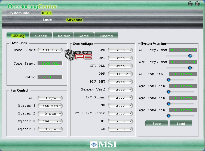Open the Base Clock 188 MHz dropdown
Screen dimensions: 205x151
click(50, 50)
